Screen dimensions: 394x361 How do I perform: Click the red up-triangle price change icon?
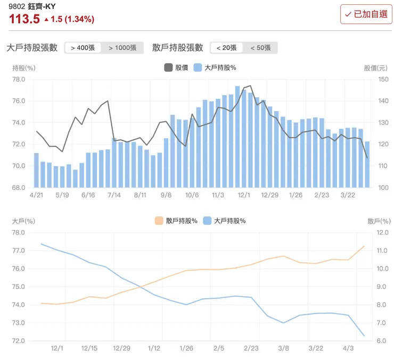[x=46, y=20]
